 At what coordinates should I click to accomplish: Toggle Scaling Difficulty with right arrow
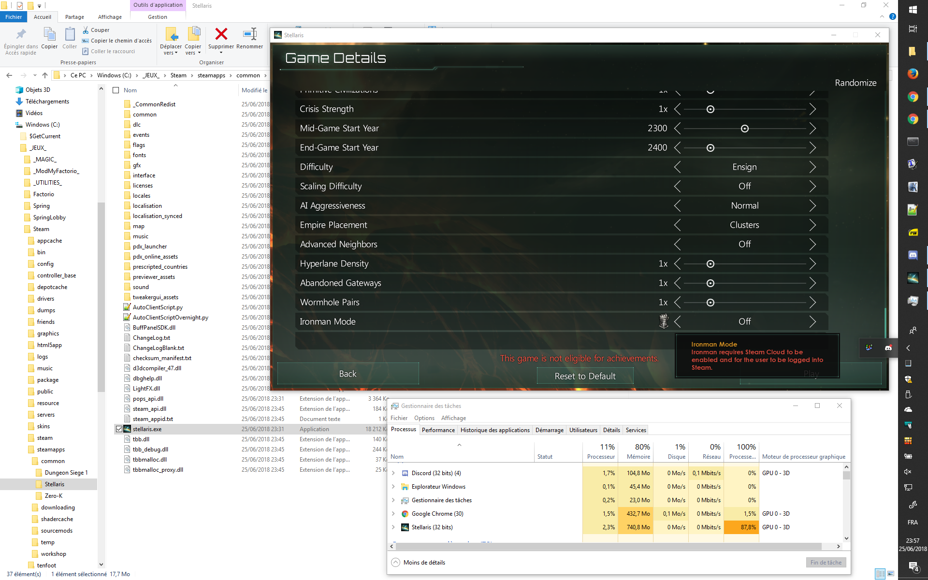(812, 187)
